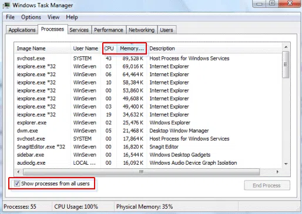Viewport: 302px width, 214px height.
Task: Minimize the Windows Task Manager window
Action: pos(259,4)
